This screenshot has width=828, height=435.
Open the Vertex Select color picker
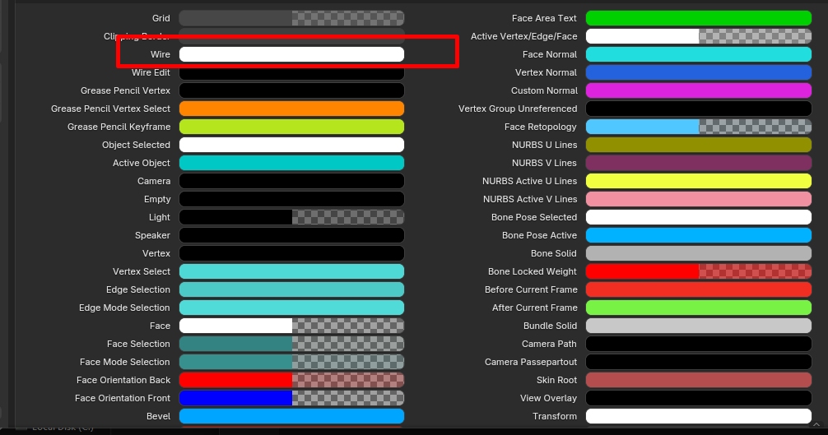pos(291,271)
